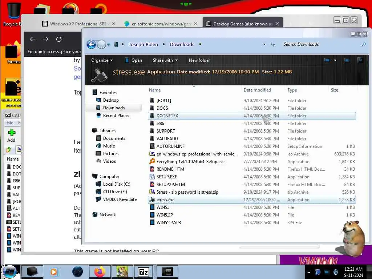Click the refresh icon beside address bar
This screenshot has width=372, height=279.
click(x=272, y=44)
